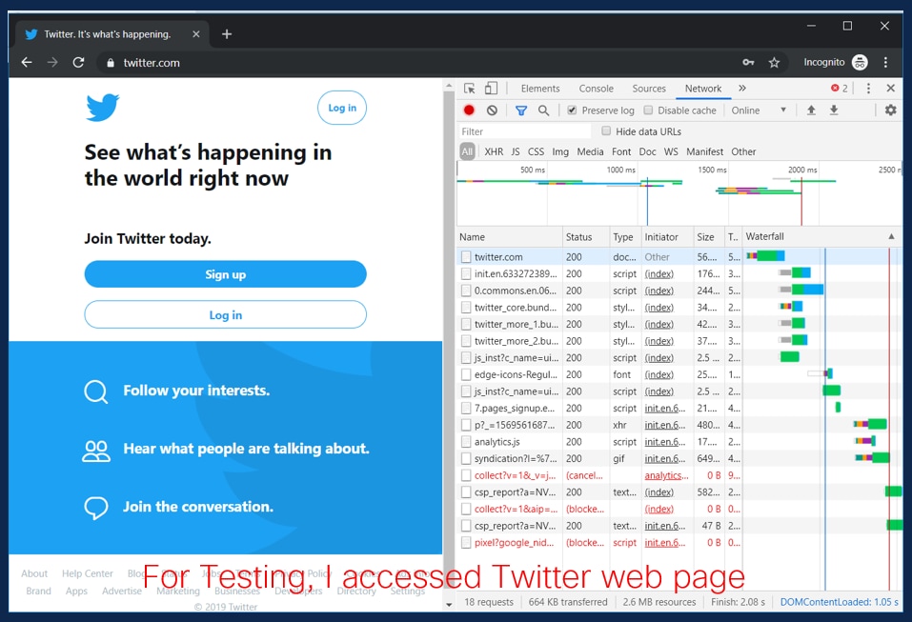Click the Twitter bird logo
The height and width of the screenshot is (622, 912).
(x=103, y=108)
